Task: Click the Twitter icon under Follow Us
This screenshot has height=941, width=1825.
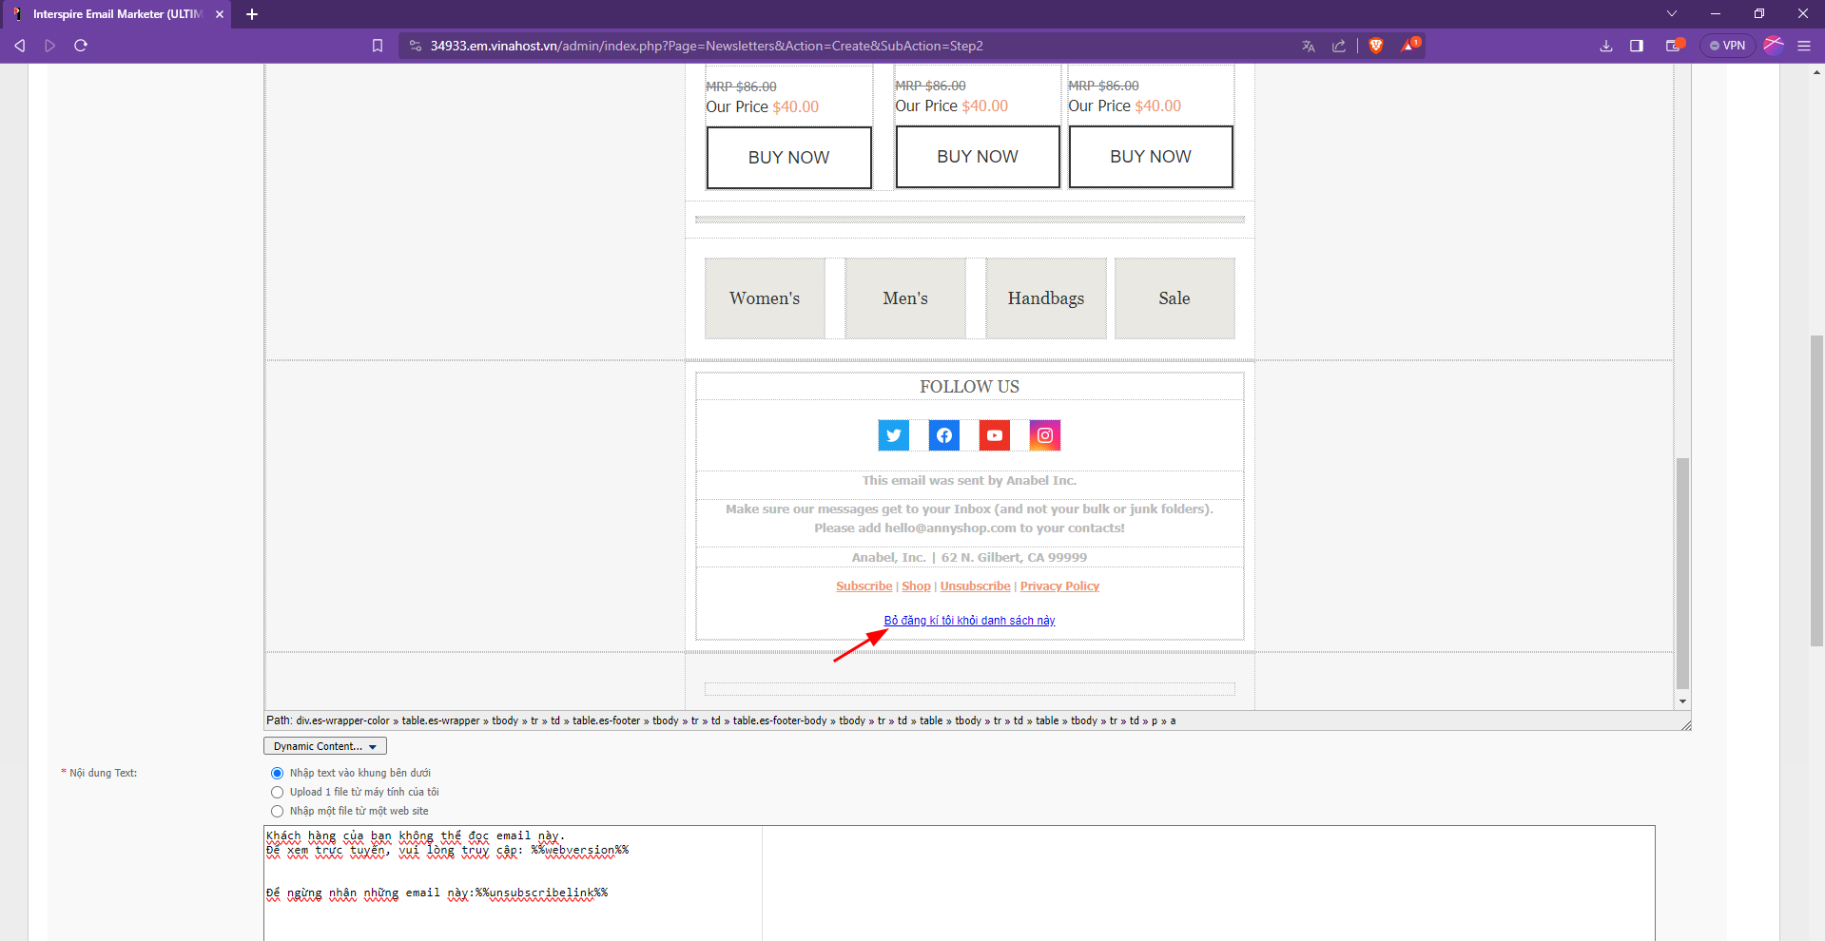Action: (x=893, y=435)
